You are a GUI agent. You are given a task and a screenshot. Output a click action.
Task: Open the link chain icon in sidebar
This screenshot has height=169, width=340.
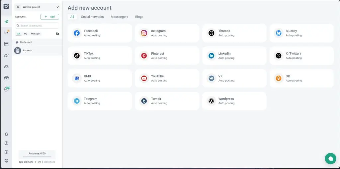pos(6,56)
